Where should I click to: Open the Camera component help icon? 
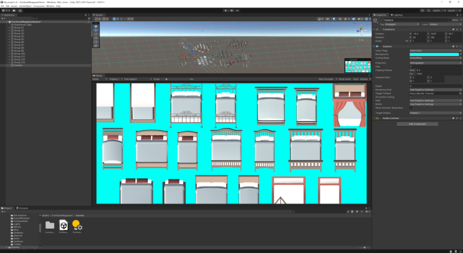453,46
